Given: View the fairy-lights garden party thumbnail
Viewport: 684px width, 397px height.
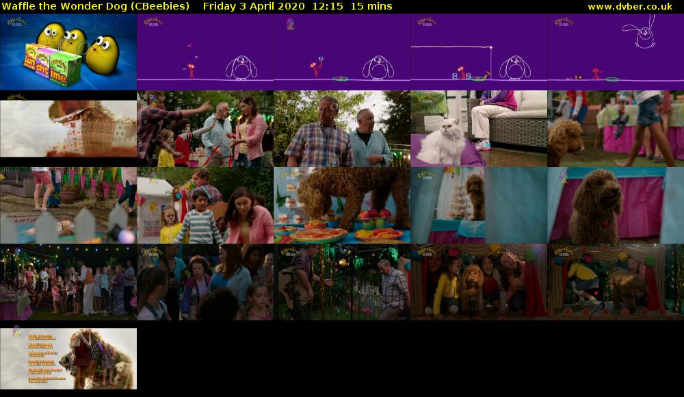Looking at the screenshot, I should tap(68, 281).
